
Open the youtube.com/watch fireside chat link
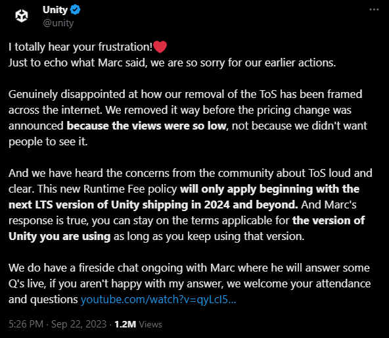pos(158,299)
